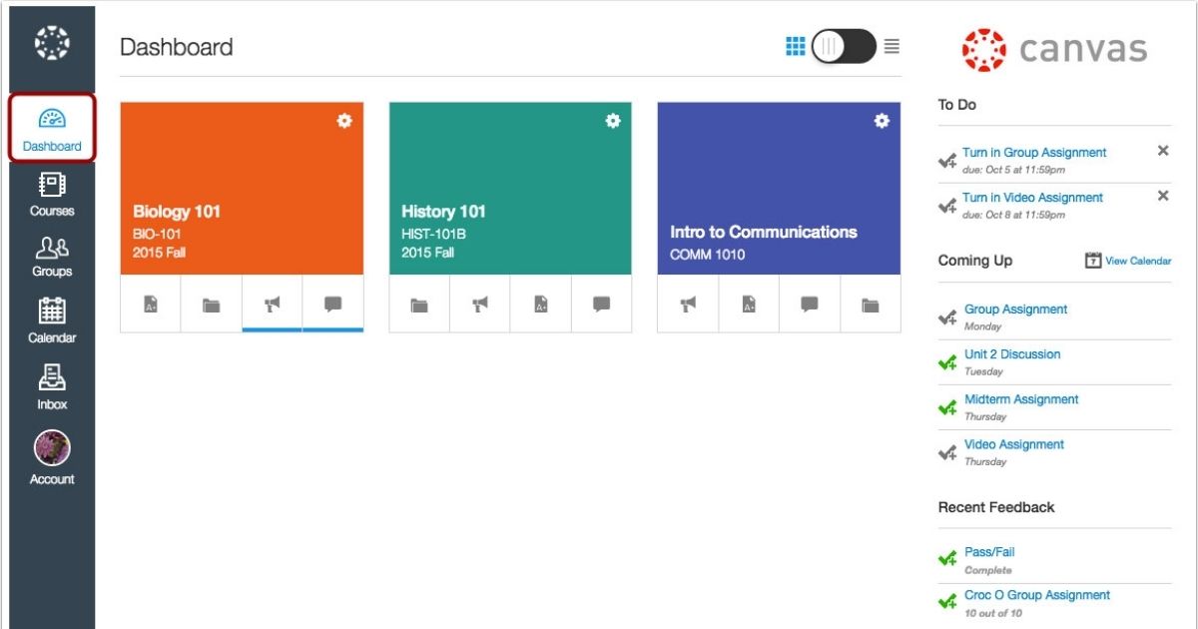Image resolution: width=1198 pixels, height=629 pixels.
Task: Open Biology 101 files folder icon
Action: (x=212, y=305)
